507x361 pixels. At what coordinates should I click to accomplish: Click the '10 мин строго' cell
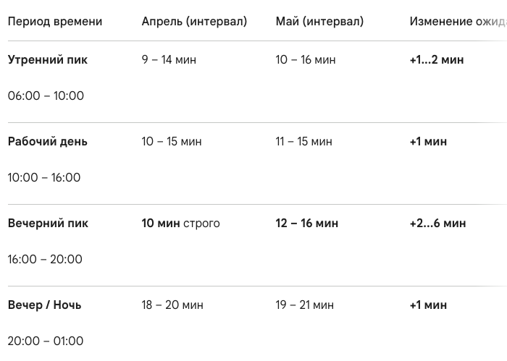(180, 224)
